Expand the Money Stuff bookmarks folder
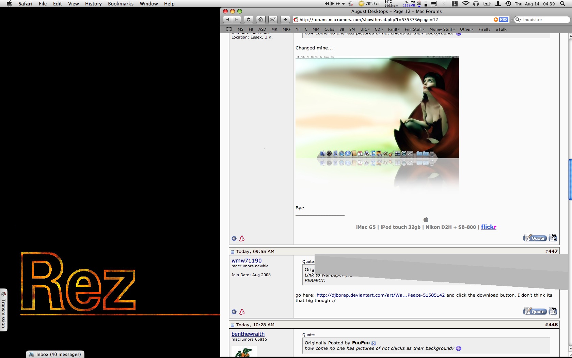572x358 pixels. coord(442,29)
